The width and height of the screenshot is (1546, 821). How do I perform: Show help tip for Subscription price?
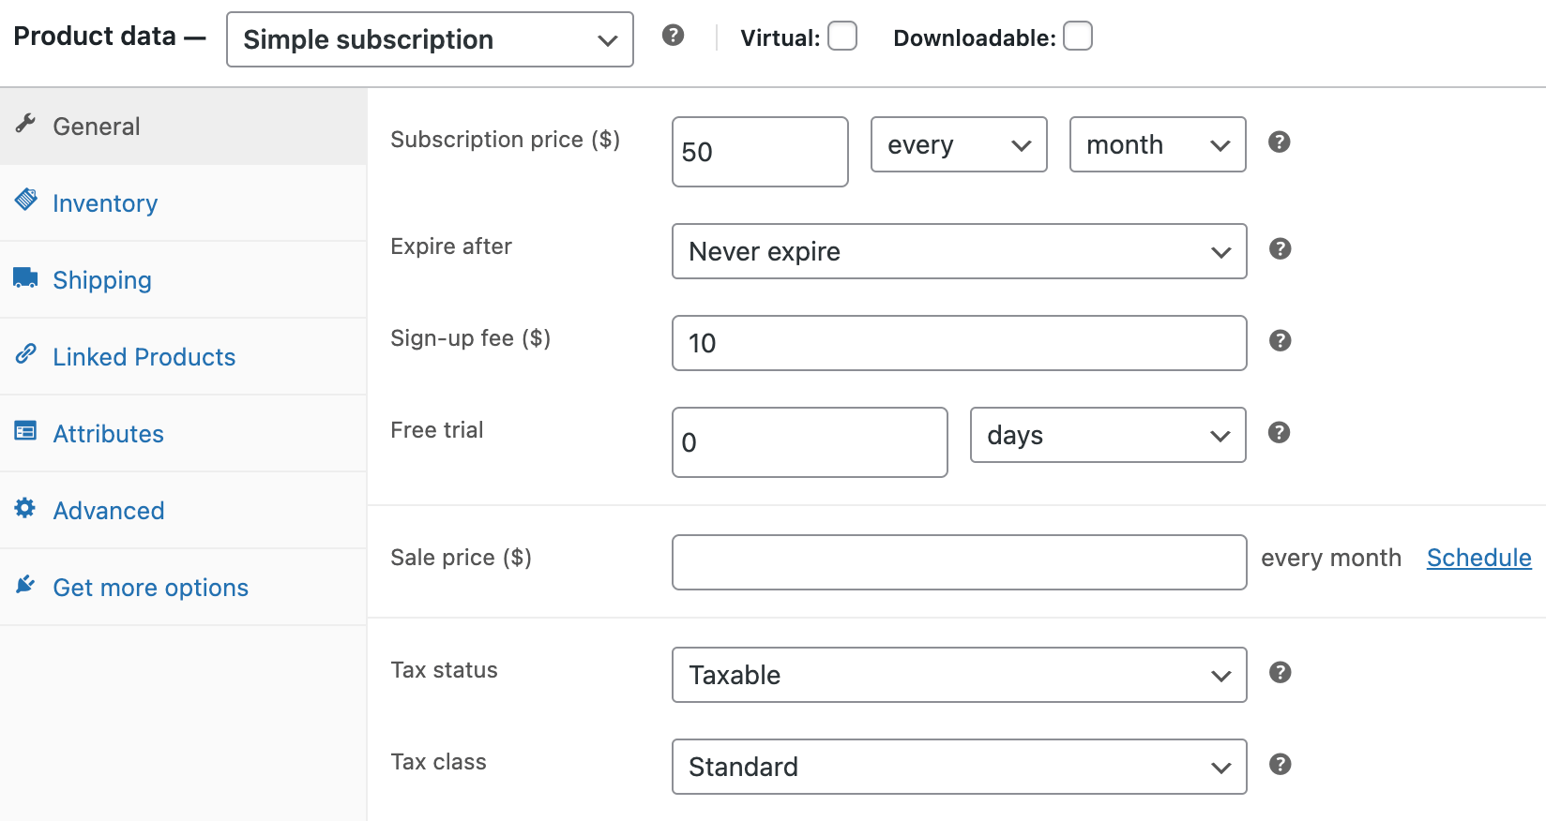click(x=1280, y=142)
